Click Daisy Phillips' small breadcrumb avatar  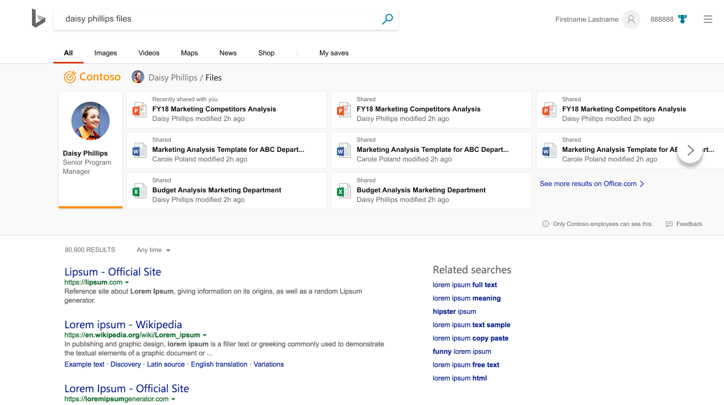(138, 77)
